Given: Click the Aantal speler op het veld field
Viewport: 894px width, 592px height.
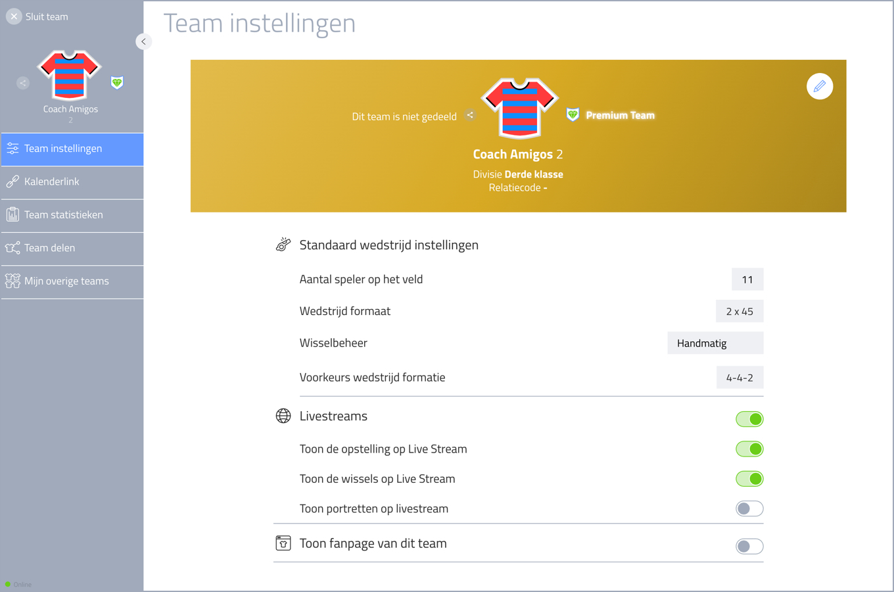Looking at the screenshot, I should tap(747, 280).
